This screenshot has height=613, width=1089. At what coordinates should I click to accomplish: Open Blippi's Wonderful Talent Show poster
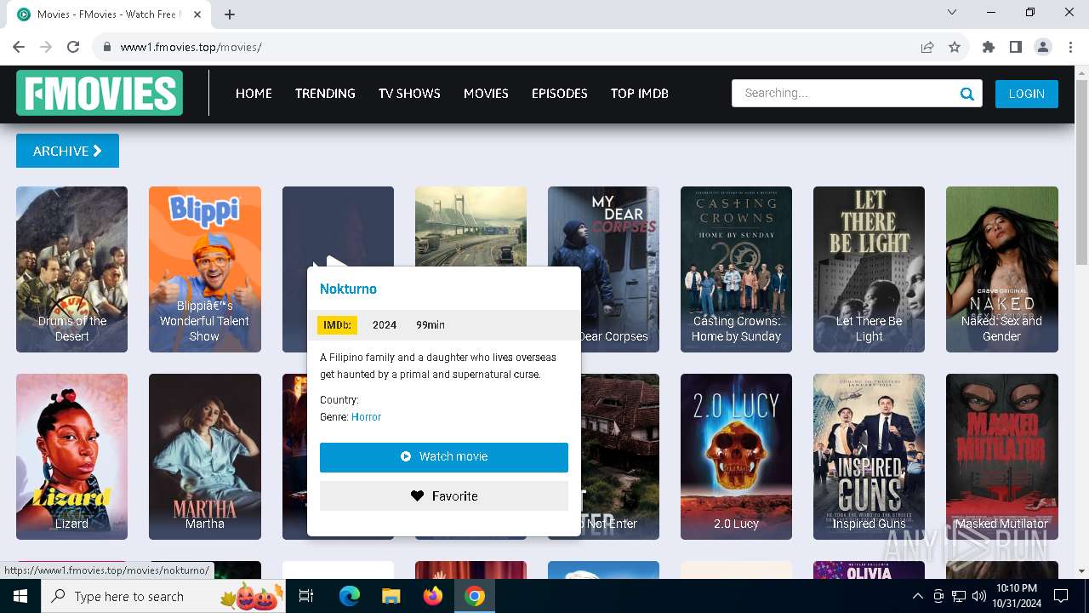204,269
